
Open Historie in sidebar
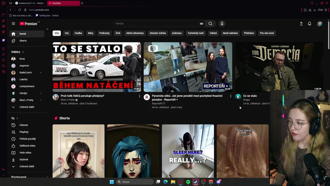(x=27, y=125)
